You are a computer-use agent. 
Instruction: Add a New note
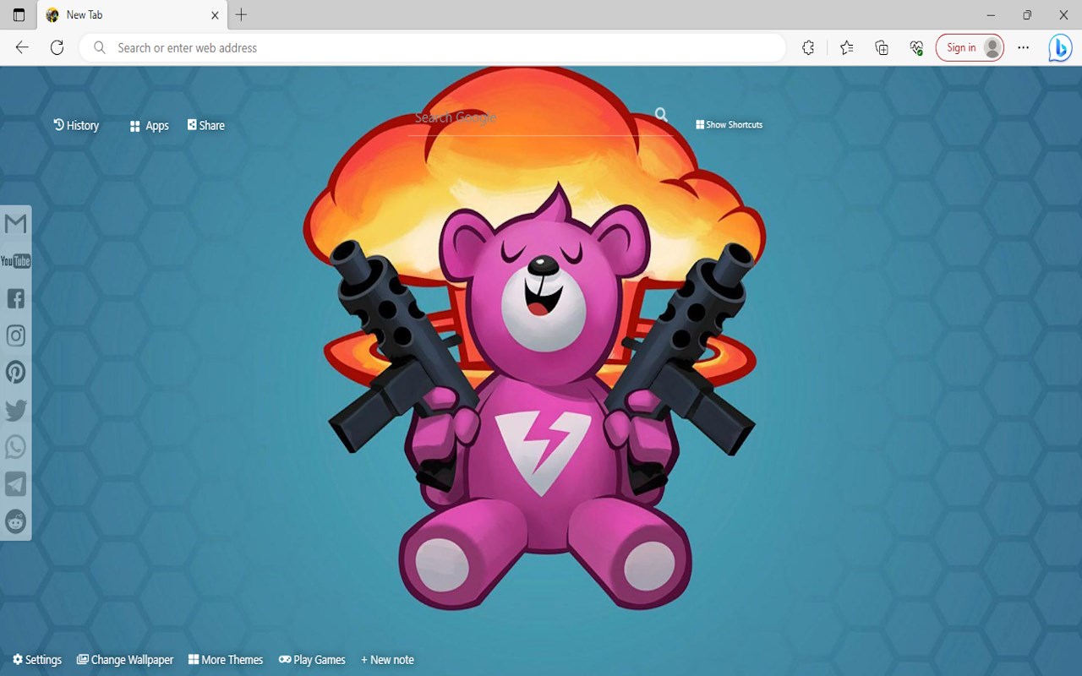tap(387, 660)
